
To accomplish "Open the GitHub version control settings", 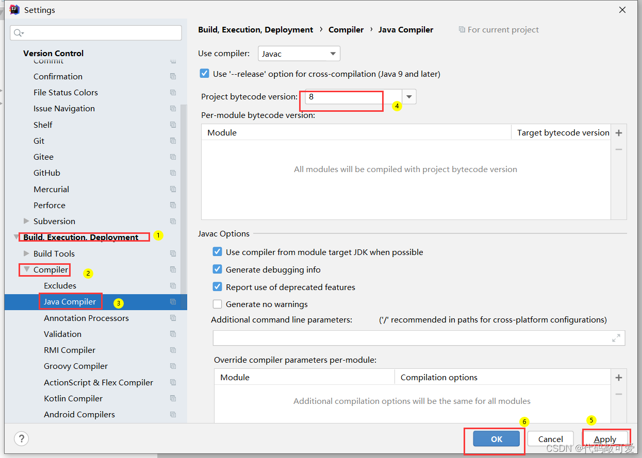I will point(47,173).
